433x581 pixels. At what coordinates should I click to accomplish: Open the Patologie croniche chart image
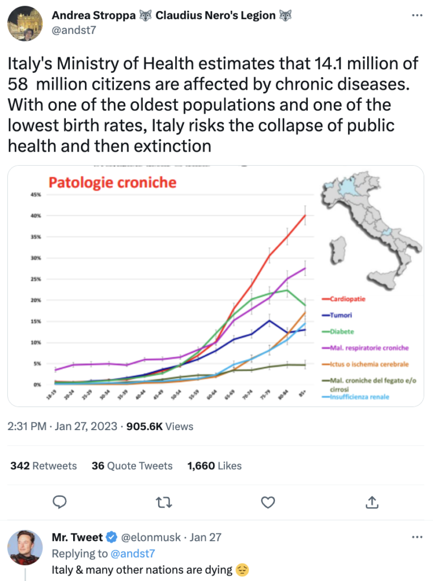click(215, 284)
